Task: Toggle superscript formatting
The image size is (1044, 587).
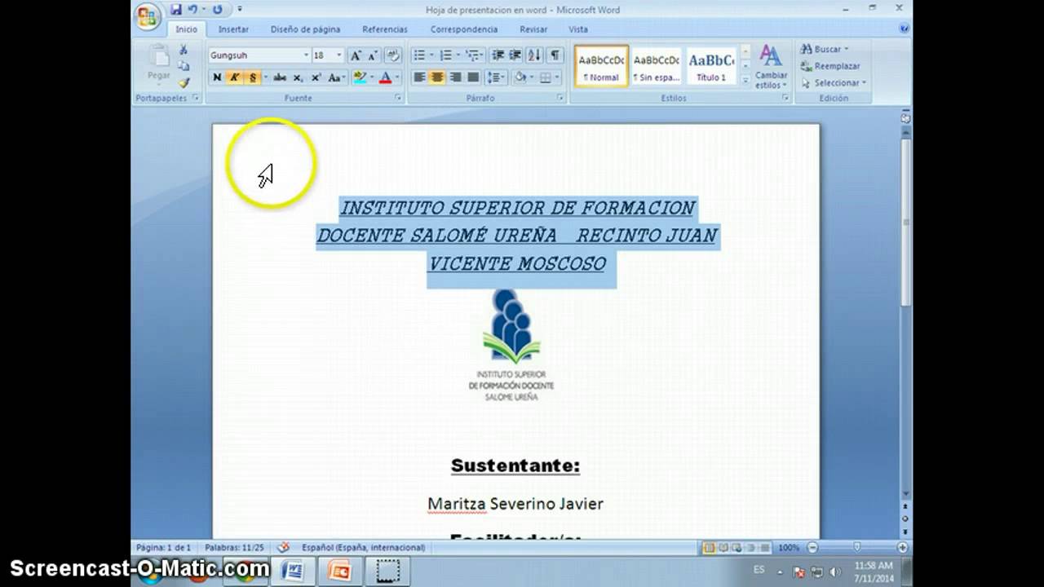Action: point(316,77)
